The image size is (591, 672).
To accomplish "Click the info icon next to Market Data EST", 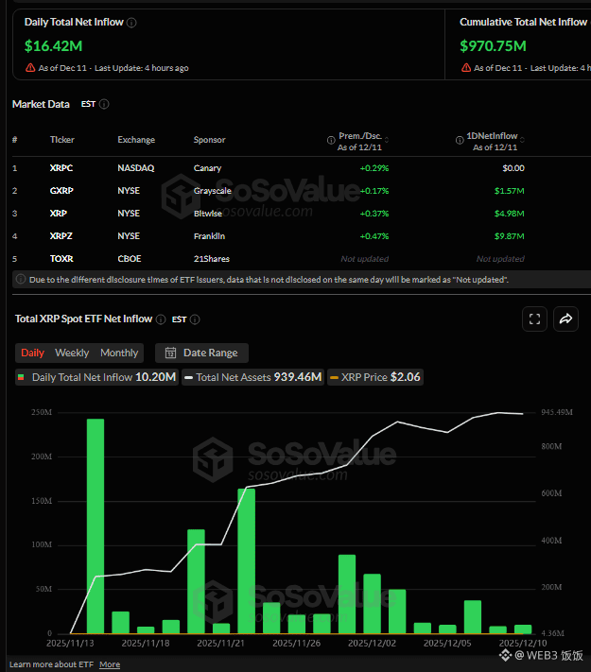I will 104,104.
